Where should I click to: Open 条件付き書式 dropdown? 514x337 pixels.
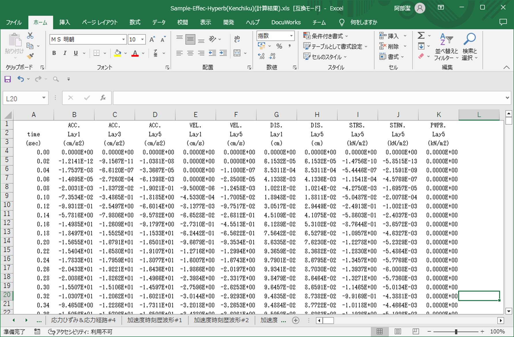[326, 36]
